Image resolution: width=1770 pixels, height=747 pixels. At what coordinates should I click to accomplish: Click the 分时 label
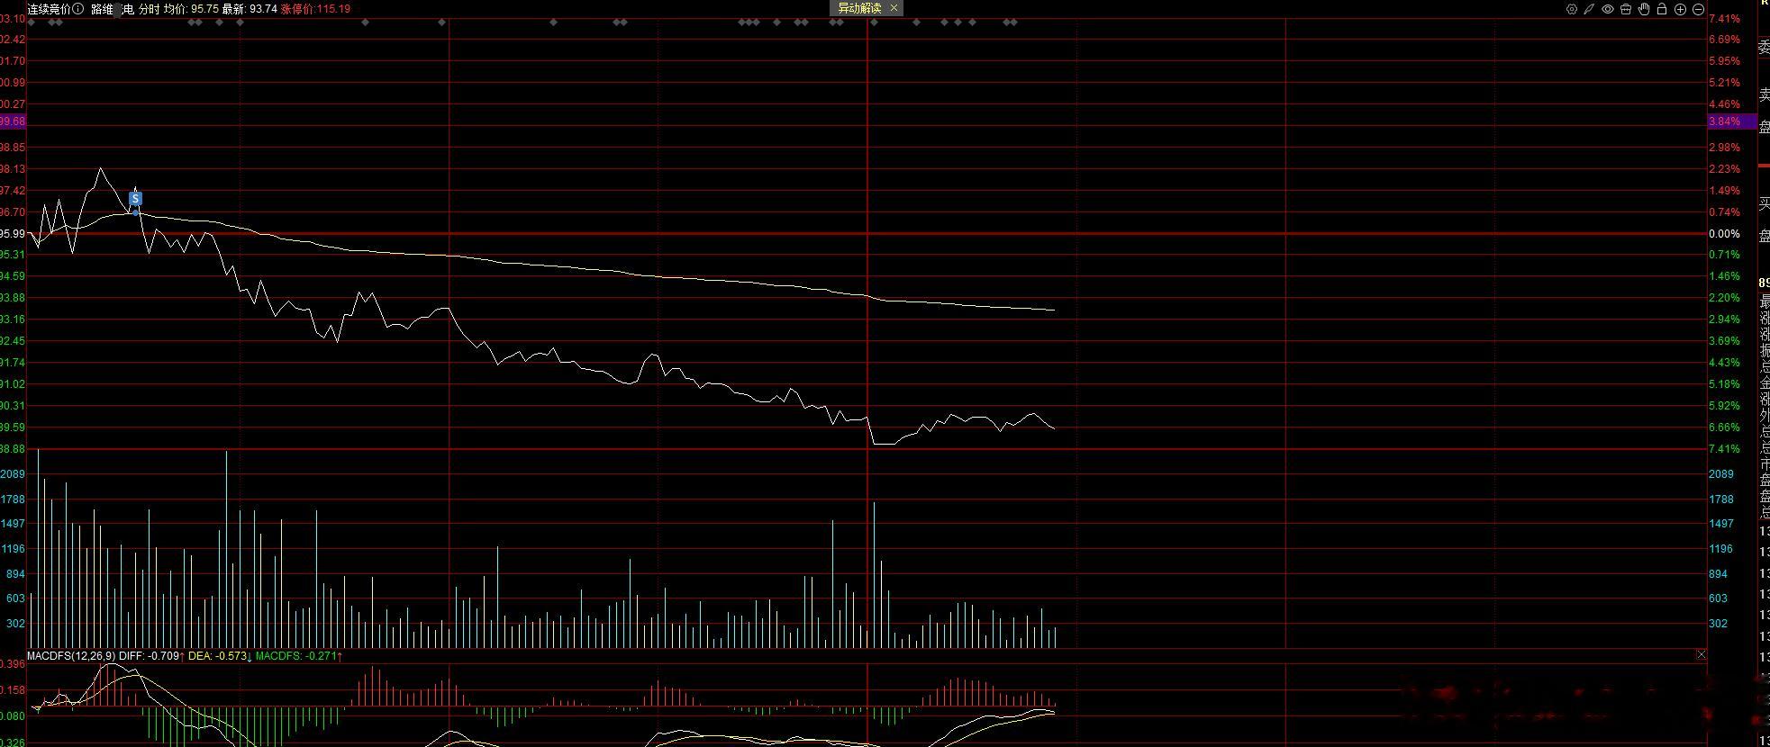point(149,9)
